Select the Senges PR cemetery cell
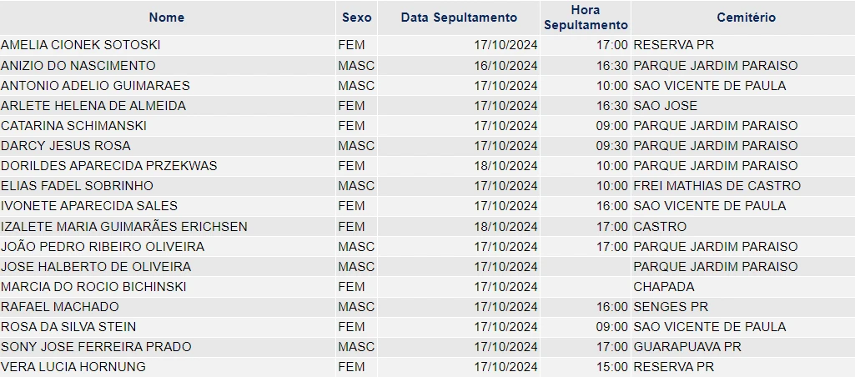Image resolution: width=855 pixels, height=377 pixels. point(671,307)
